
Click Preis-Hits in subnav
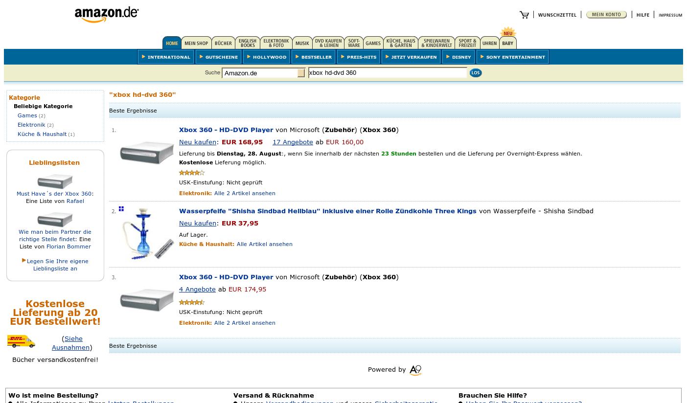point(359,57)
